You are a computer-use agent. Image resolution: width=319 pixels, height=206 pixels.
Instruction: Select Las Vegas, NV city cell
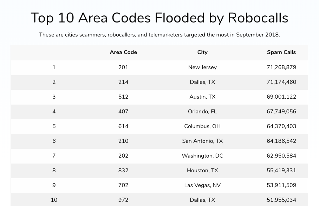[202, 185]
